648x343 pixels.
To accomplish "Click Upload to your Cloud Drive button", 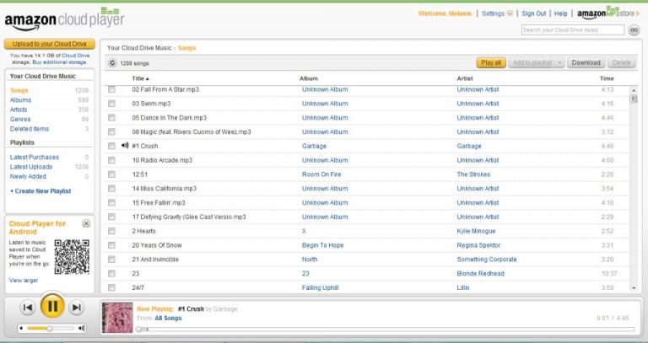I will click(x=50, y=44).
